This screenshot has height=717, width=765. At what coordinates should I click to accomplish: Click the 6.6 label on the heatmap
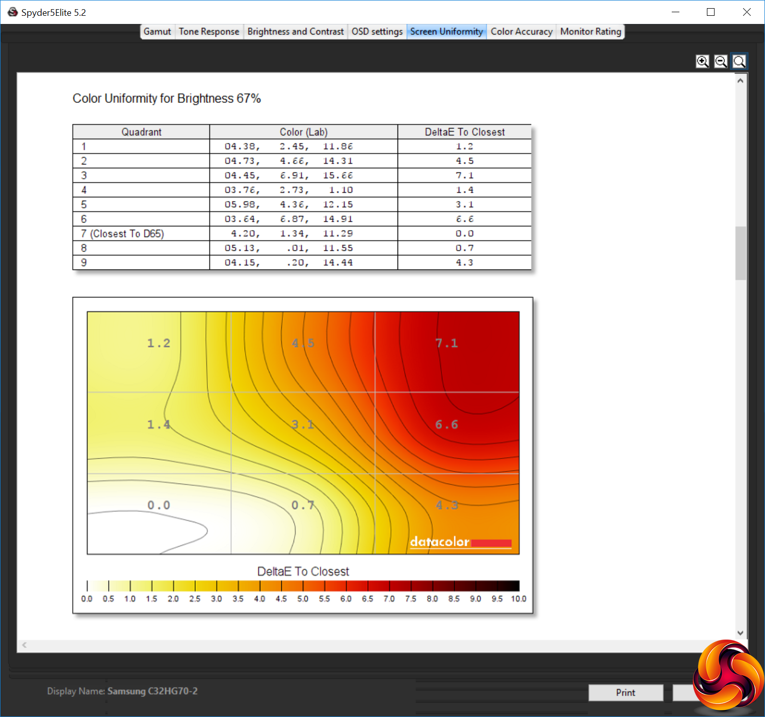[x=447, y=424]
